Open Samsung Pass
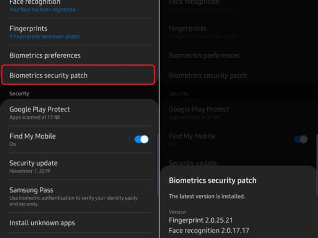This screenshot has height=238, width=318. [x=31, y=190]
